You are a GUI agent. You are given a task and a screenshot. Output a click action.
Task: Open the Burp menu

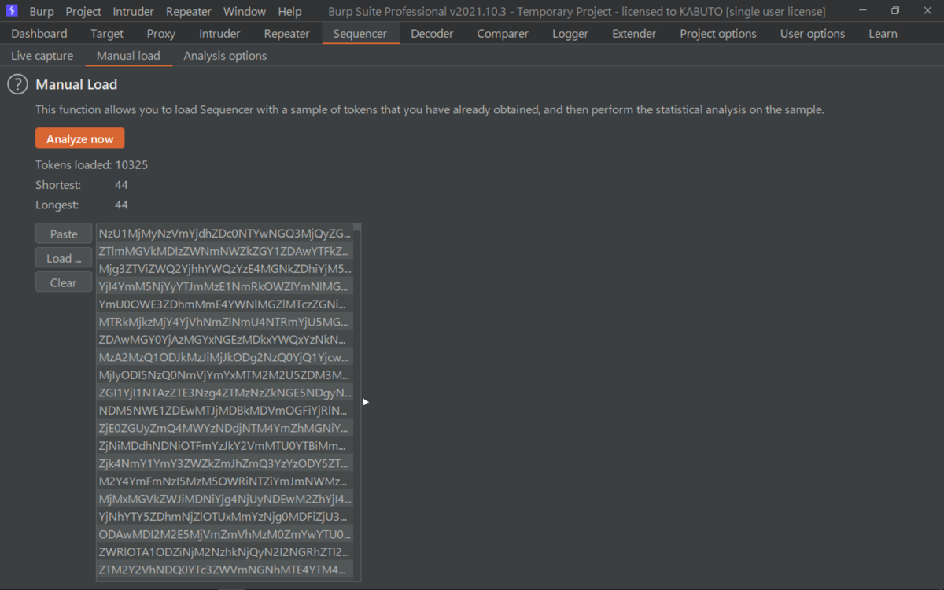pos(42,11)
